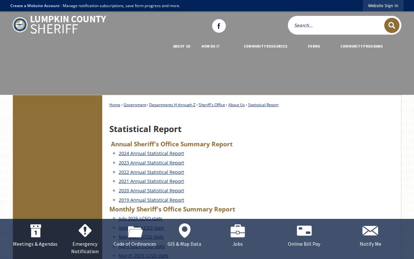This screenshot has height=259, width=414.
Task: Go to Departments H through Z breadcrumb
Action: coord(172,105)
